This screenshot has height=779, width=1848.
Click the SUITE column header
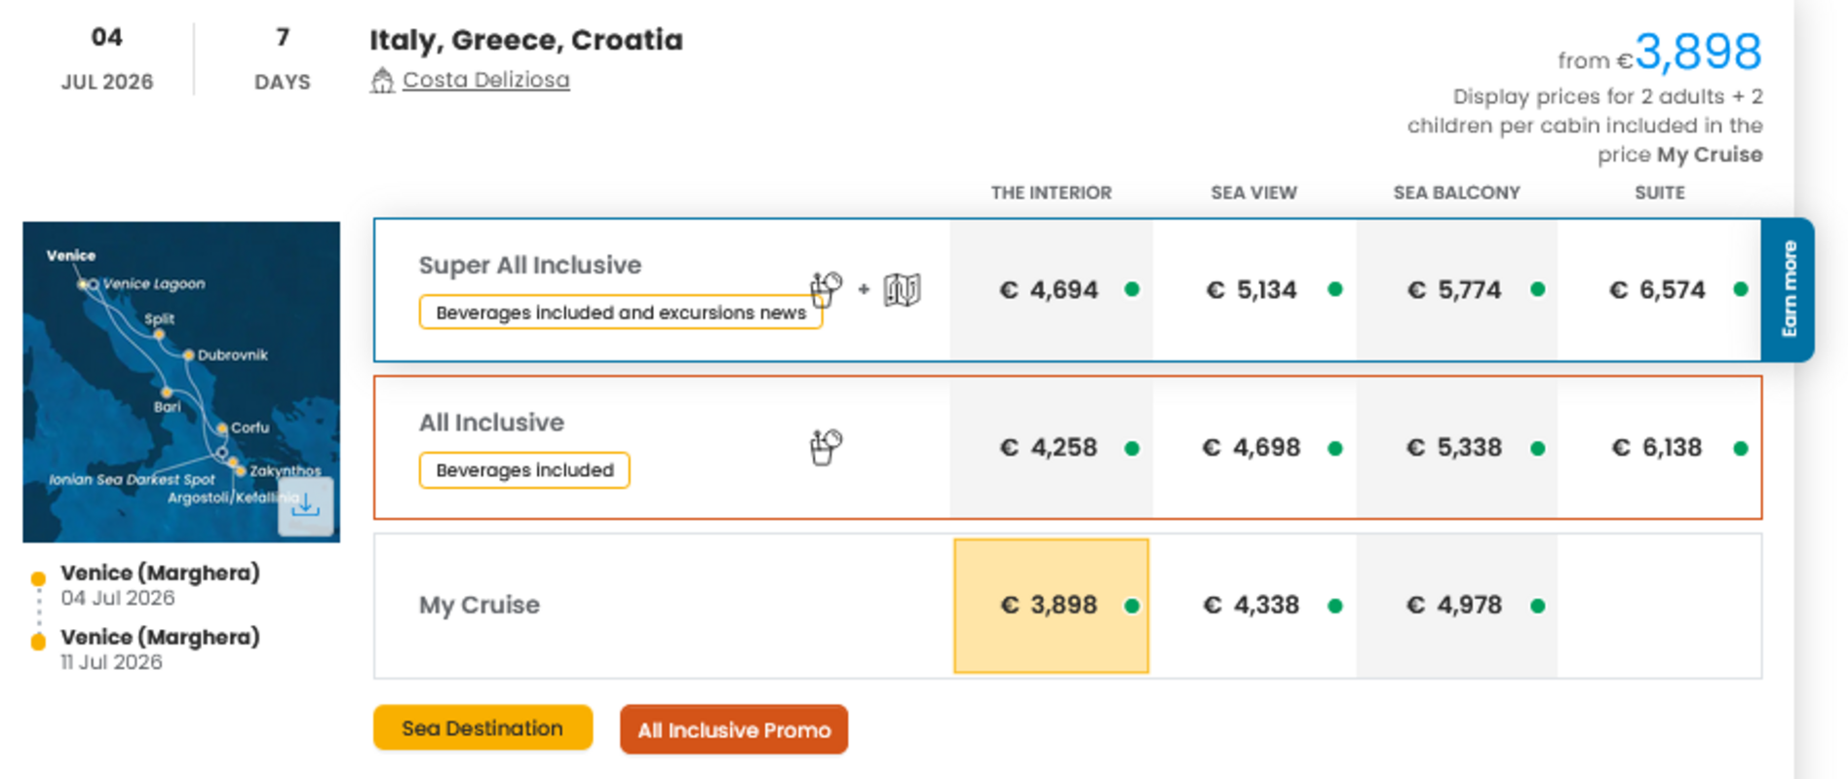pyautogui.click(x=1660, y=193)
